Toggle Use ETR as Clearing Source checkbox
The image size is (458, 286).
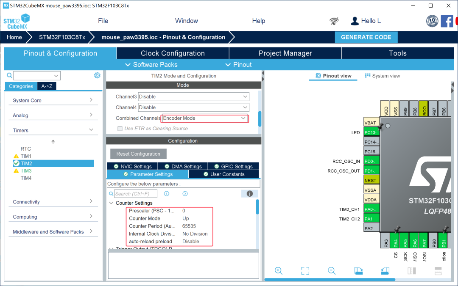coord(120,129)
